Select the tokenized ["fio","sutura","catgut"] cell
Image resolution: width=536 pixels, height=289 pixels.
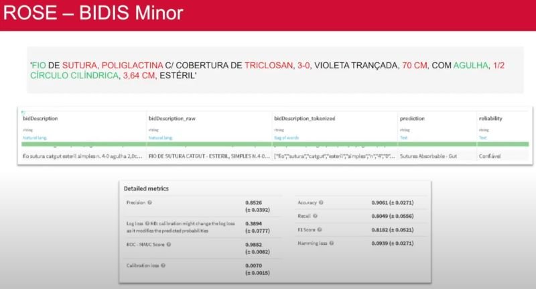click(334, 156)
